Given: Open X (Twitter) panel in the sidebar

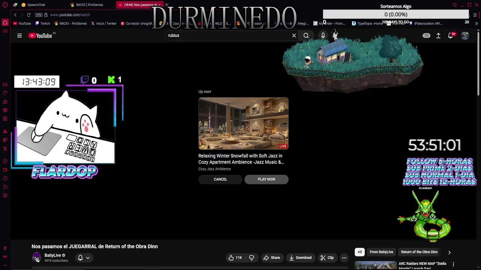Looking at the screenshot, I should 5,148.
